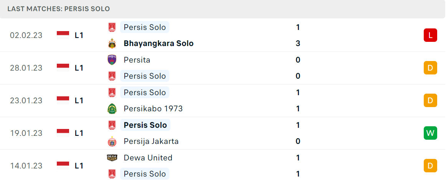Click Indonesia flag for 14.01.23 match

pyautogui.click(x=63, y=165)
